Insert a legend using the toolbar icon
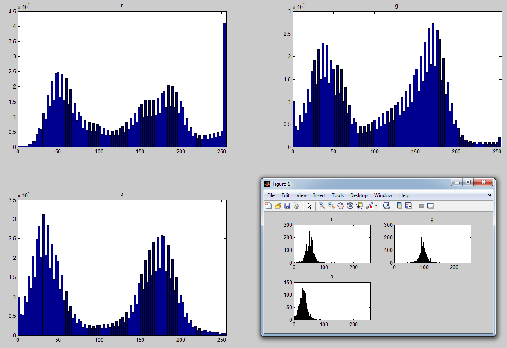Image resolution: width=507 pixels, height=348 pixels. tap(408, 206)
